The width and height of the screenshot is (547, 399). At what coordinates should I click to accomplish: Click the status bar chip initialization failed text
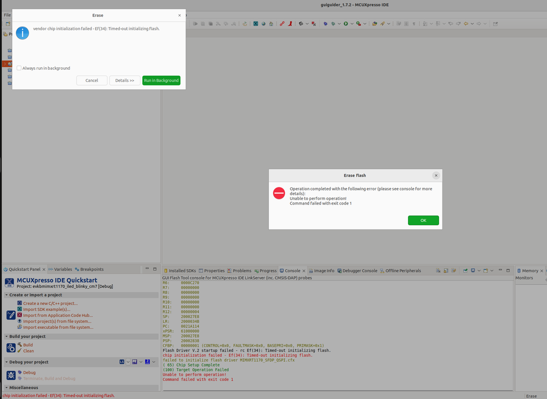tap(59, 396)
